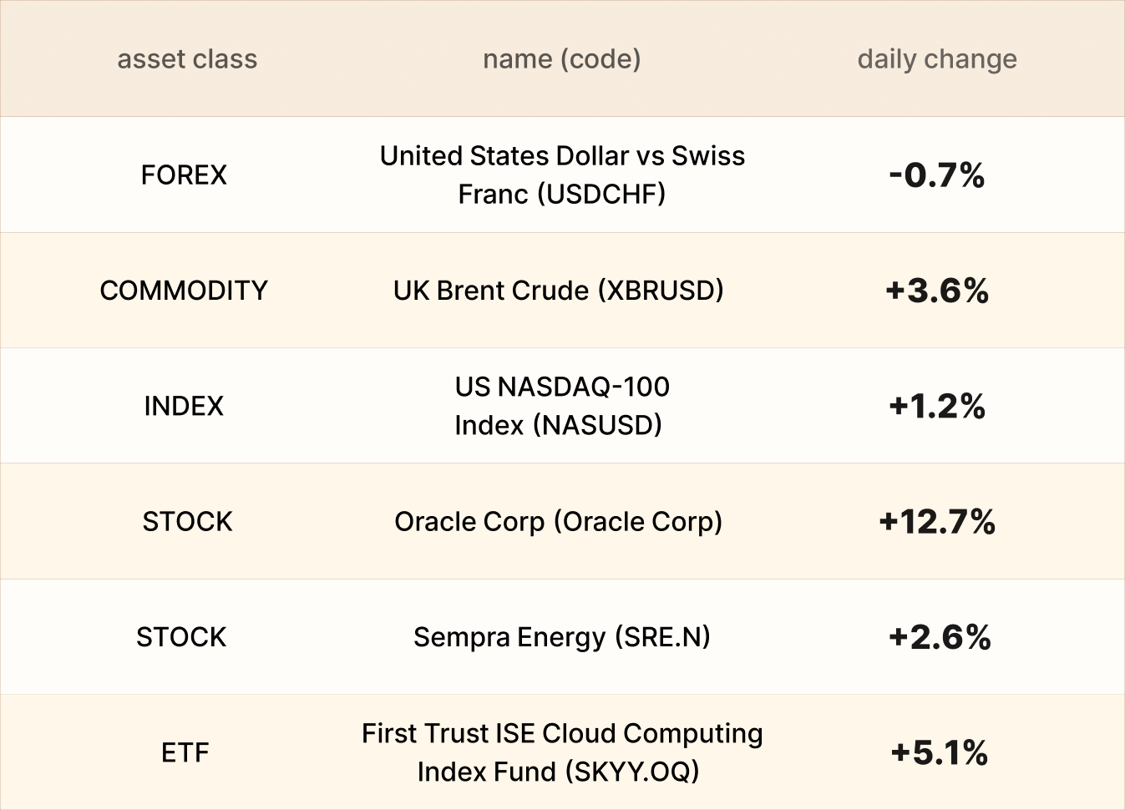
Task: Select the INDEX asset class cell
Action: point(184,406)
